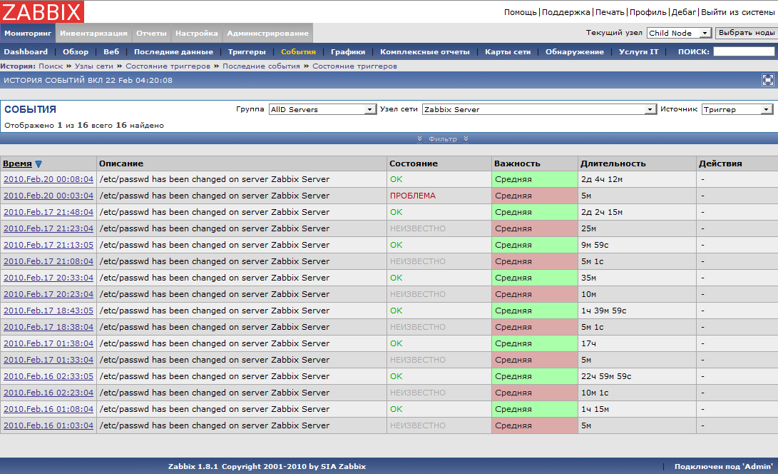Open the Источник dropdown

point(737,109)
